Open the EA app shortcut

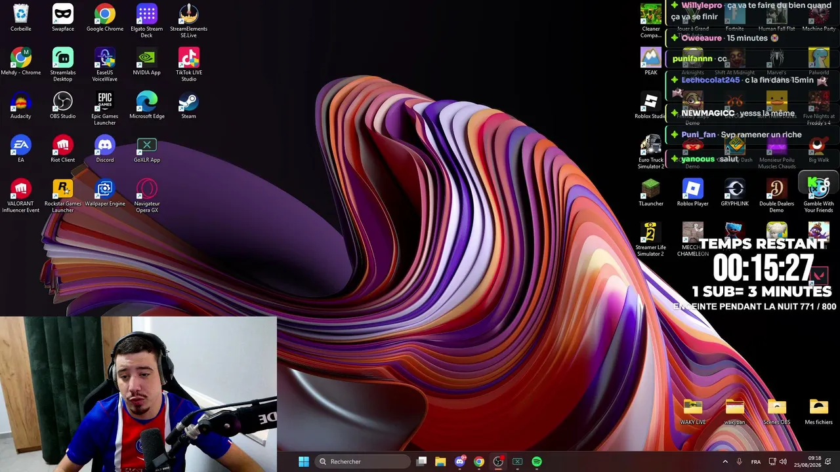pos(21,149)
